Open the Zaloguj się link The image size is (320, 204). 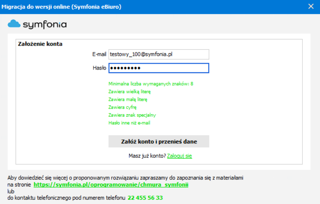[180, 156]
